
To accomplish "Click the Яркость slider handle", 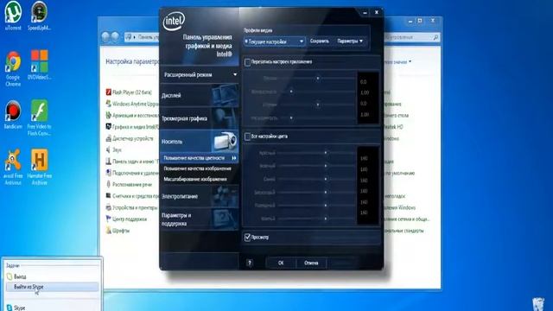I will pos(318,79).
